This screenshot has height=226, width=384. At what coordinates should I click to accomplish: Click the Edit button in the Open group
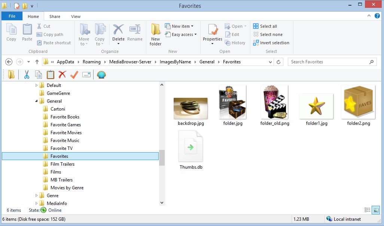233,34
